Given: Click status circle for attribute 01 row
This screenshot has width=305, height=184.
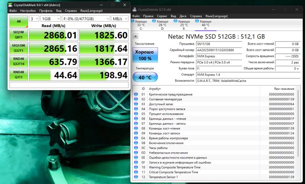Looking at the screenshot, I should (136, 94).
